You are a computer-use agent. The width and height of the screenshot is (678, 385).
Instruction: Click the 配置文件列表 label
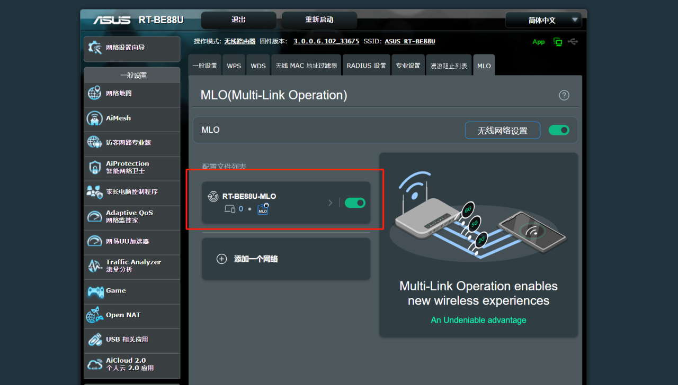[224, 166]
